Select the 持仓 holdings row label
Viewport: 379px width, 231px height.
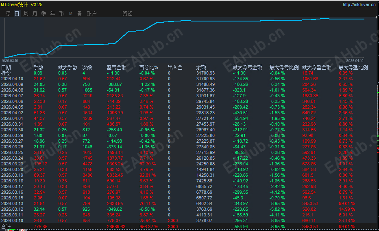6,73
